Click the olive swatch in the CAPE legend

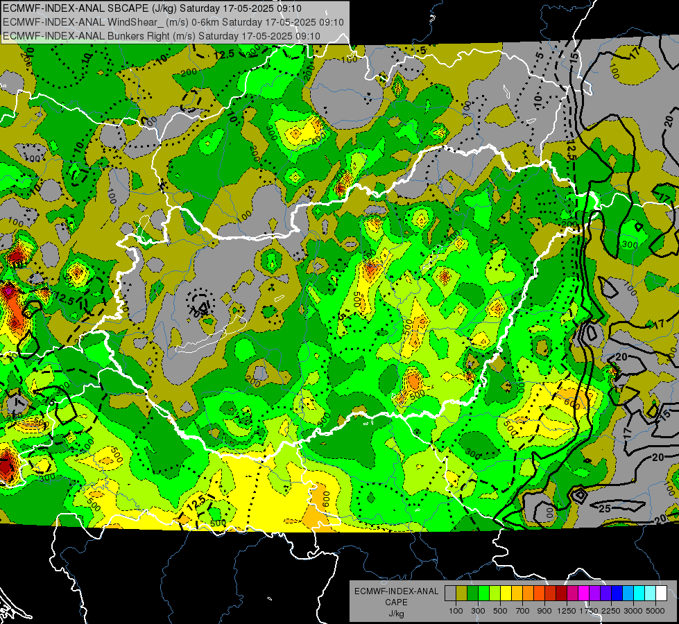(x=461, y=593)
